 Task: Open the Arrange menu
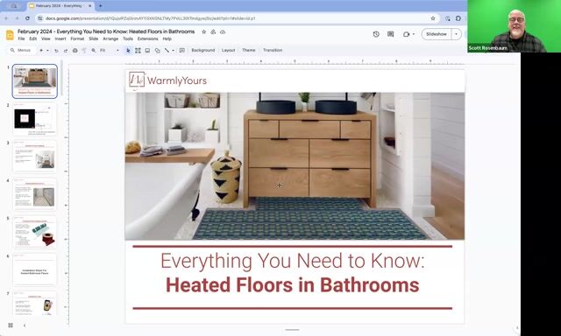[x=110, y=38]
